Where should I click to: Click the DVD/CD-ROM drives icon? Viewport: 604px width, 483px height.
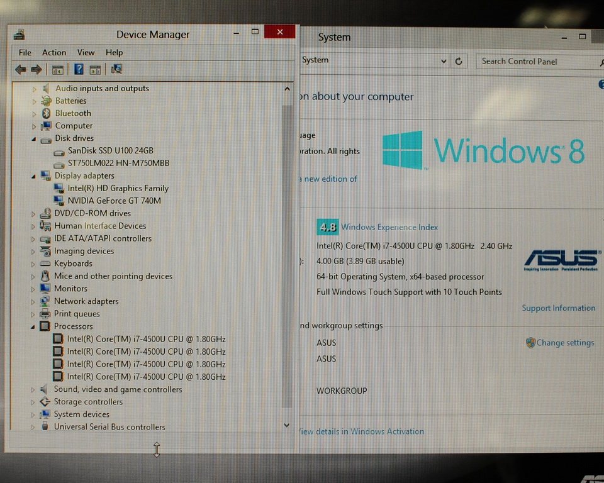(x=46, y=213)
